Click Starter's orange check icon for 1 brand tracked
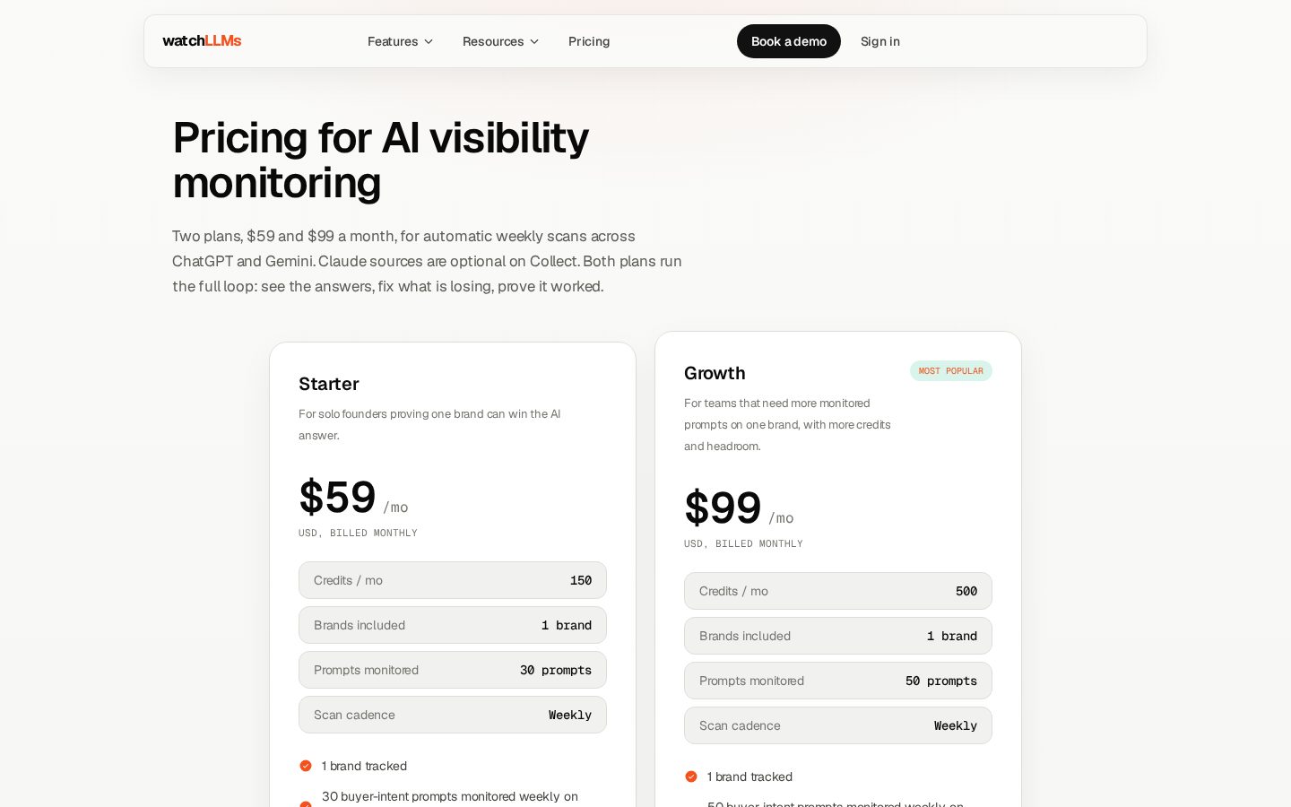The image size is (1291, 807). [306, 766]
